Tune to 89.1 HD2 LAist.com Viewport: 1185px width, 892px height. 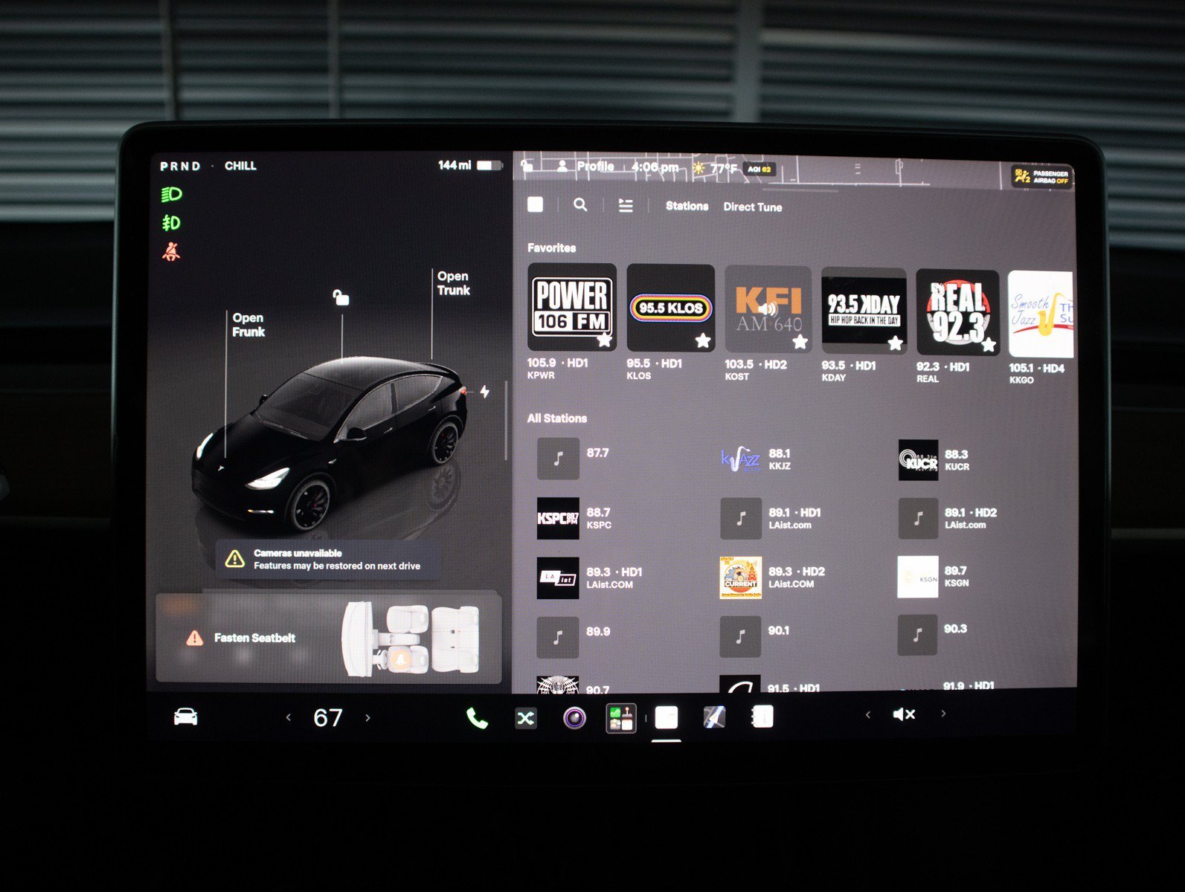[948, 518]
